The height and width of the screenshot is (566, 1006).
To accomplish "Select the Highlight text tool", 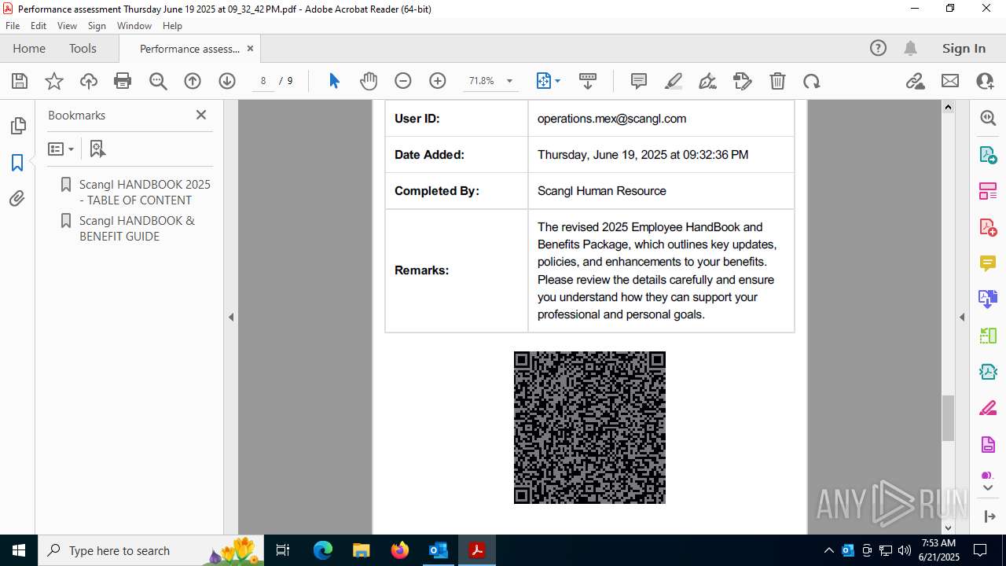I will 674,81.
